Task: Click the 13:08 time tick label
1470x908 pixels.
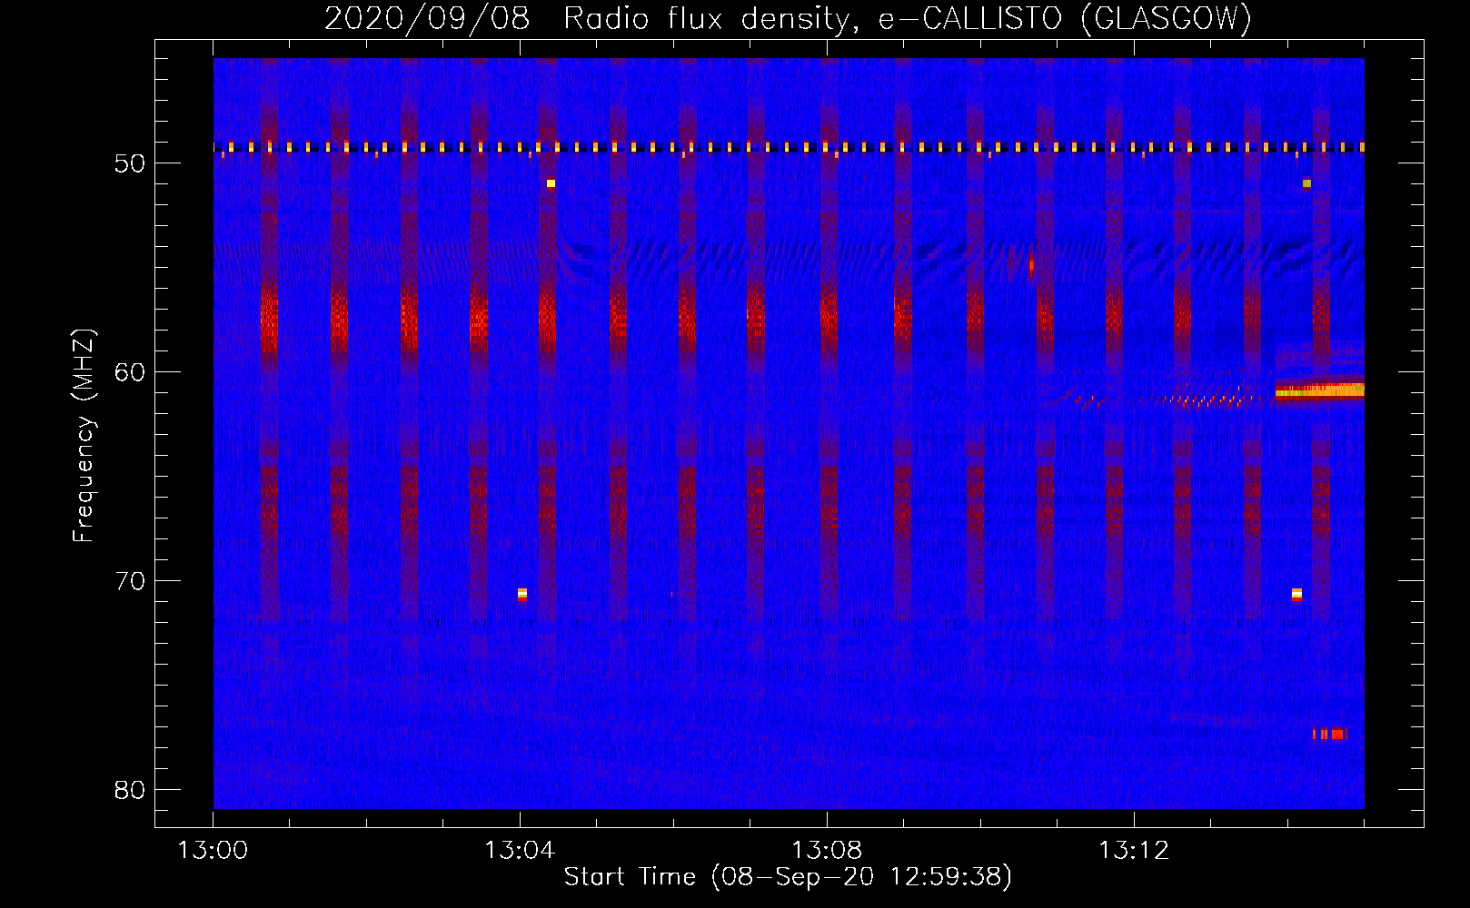Action: tap(827, 851)
